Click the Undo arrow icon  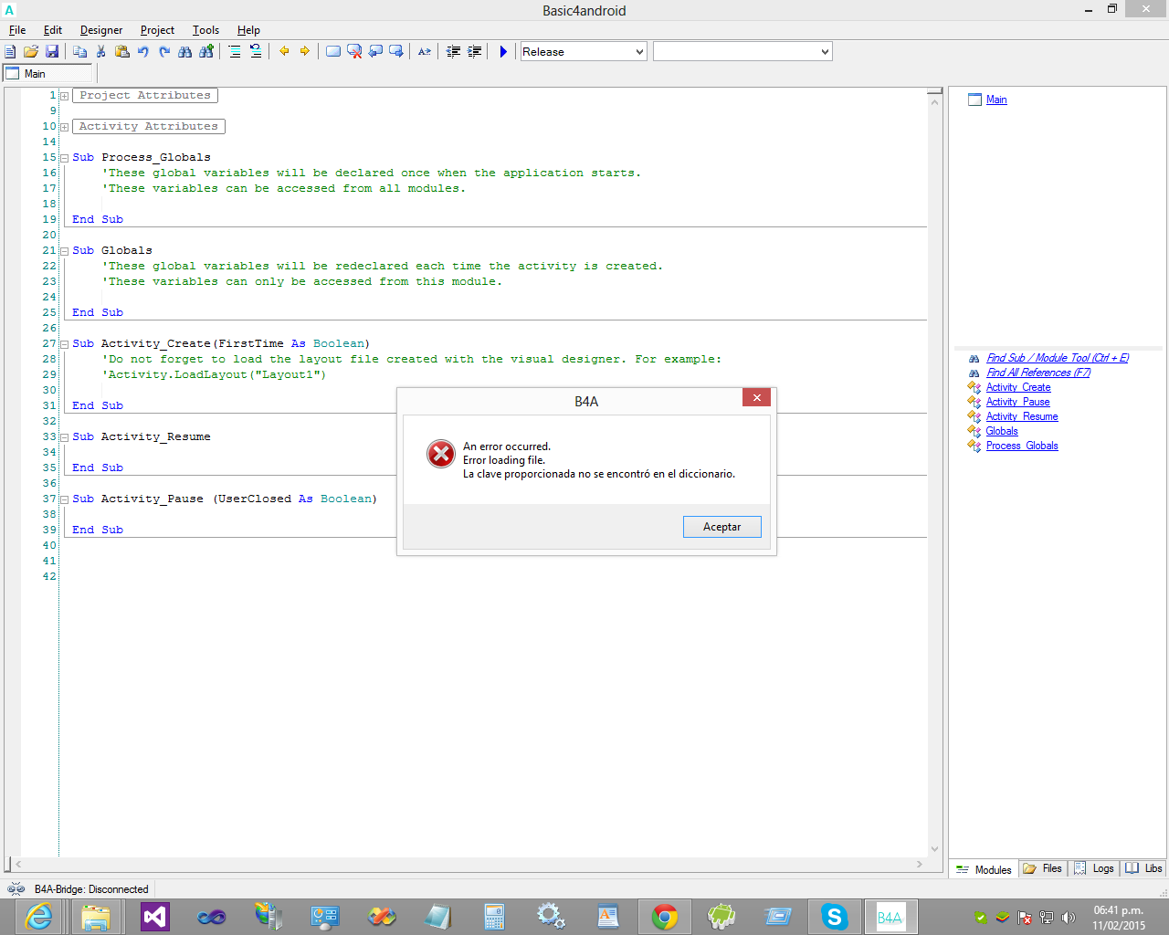142,52
